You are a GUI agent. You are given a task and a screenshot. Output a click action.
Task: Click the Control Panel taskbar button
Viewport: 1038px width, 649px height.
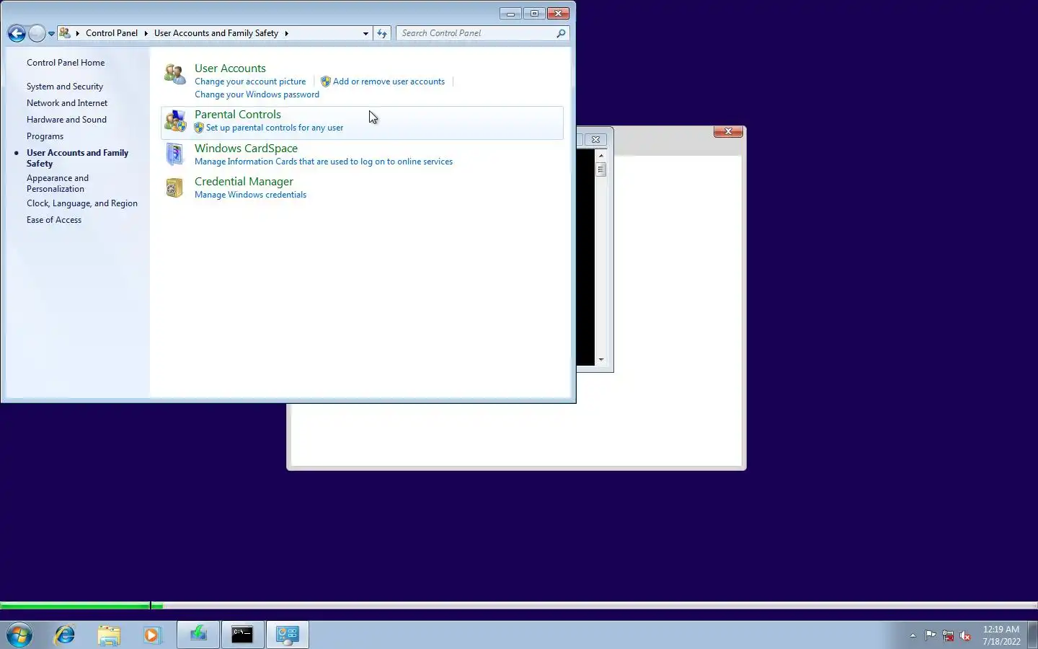(x=288, y=635)
